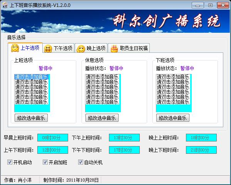Click the face icon on 晚上选项 tab
231x185 pixels.
point(81,49)
